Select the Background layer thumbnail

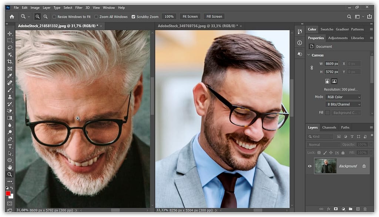tap(325, 166)
